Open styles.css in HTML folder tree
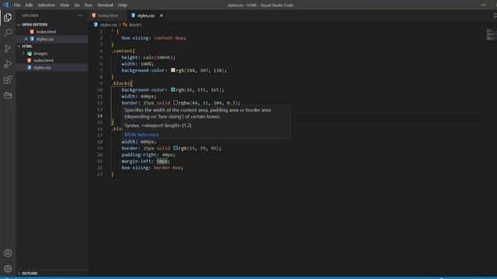Screen dimensions: 497x279 click(42, 67)
